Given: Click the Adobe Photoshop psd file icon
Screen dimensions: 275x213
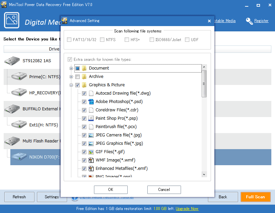Looking at the screenshot, I should coord(91,102).
